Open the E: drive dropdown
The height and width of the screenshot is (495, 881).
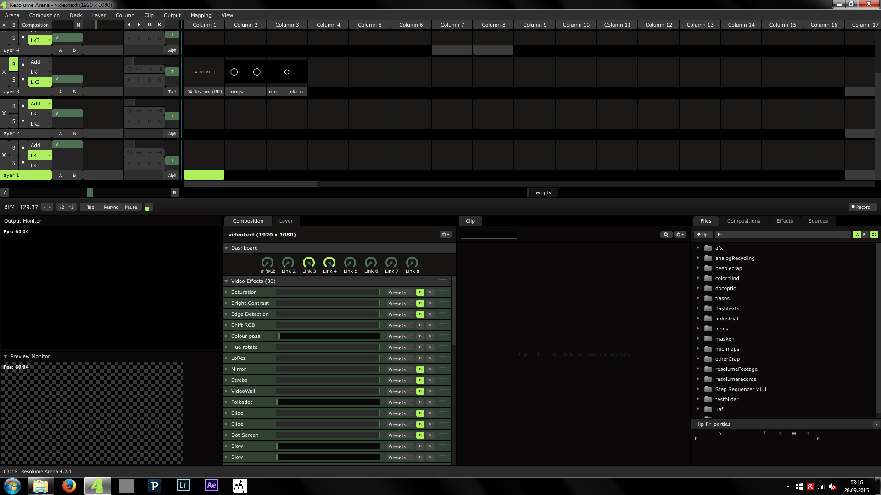(782, 235)
